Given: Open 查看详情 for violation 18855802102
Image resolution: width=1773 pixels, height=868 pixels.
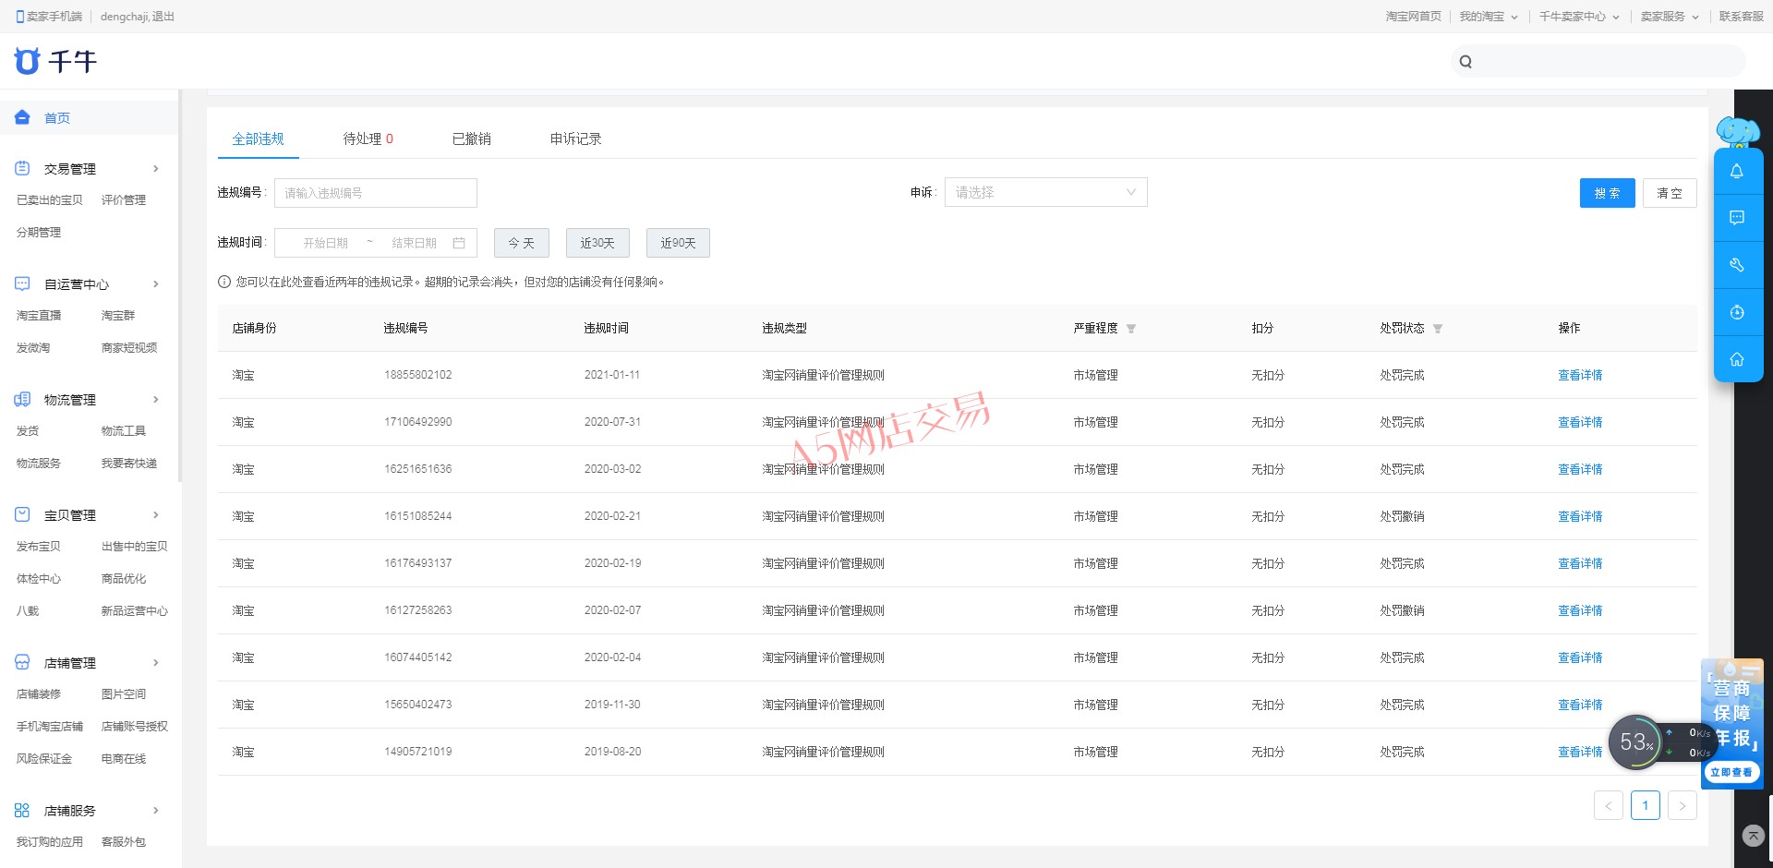Looking at the screenshot, I should click(1580, 375).
